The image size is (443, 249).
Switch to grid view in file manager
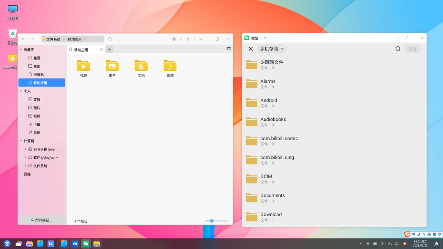[174, 38]
